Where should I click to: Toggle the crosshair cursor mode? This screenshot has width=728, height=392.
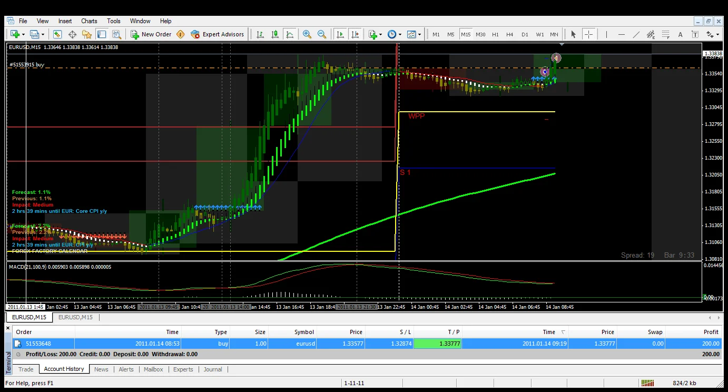click(588, 34)
